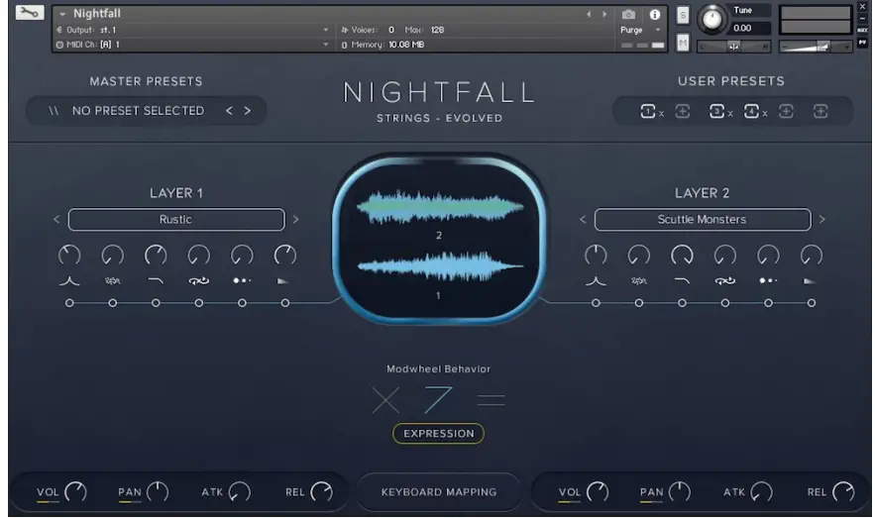Image resolution: width=875 pixels, height=518 pixels.
Task: Click Layer 2 REL knob
Action: point(843,492)
